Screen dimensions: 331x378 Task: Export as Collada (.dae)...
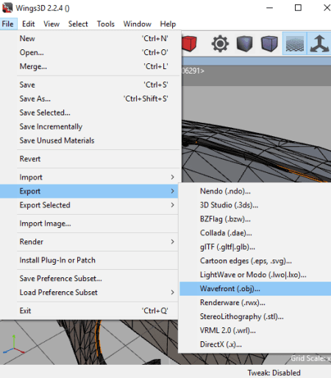point(255,233)
